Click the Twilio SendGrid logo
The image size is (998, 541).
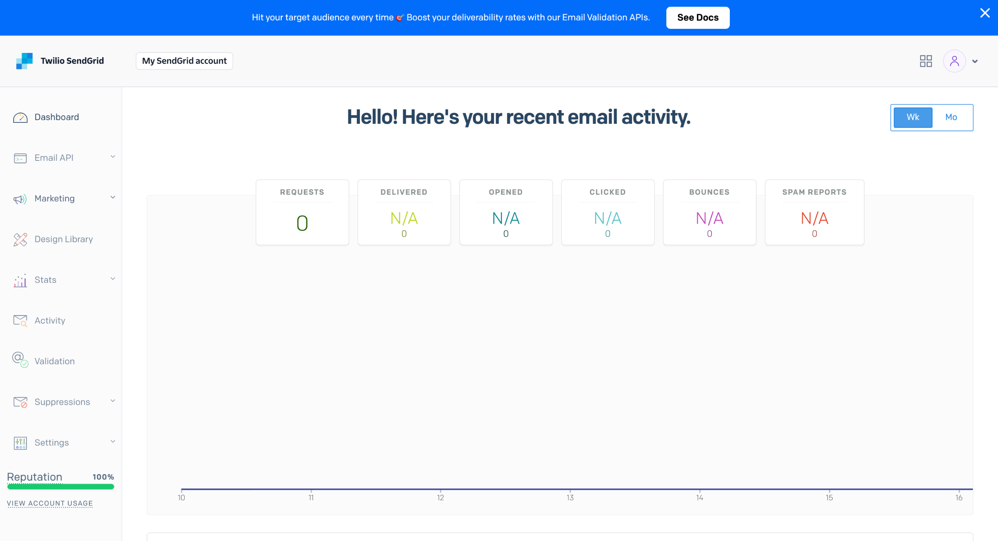(24, 61)
